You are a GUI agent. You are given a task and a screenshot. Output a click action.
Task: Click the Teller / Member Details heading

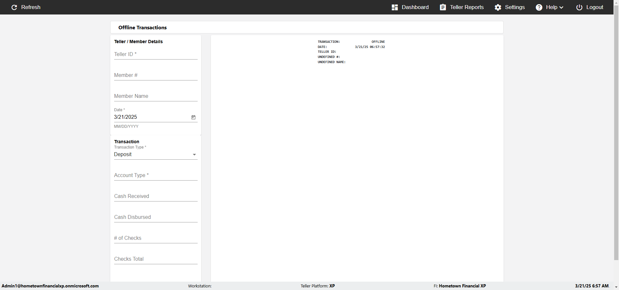tap(138, 42)
